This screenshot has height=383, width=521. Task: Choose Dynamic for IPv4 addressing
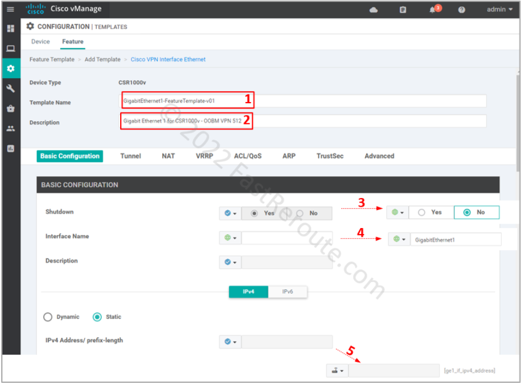click(48, 317)
